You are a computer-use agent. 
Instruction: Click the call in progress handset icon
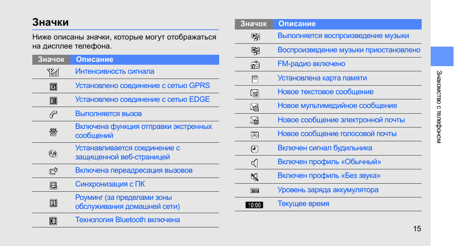53,115
